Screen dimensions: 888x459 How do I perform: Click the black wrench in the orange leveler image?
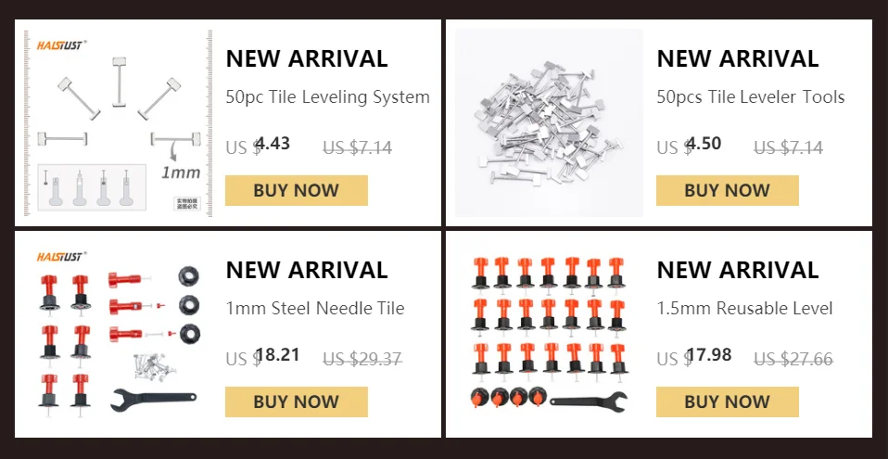click(589, 401)
